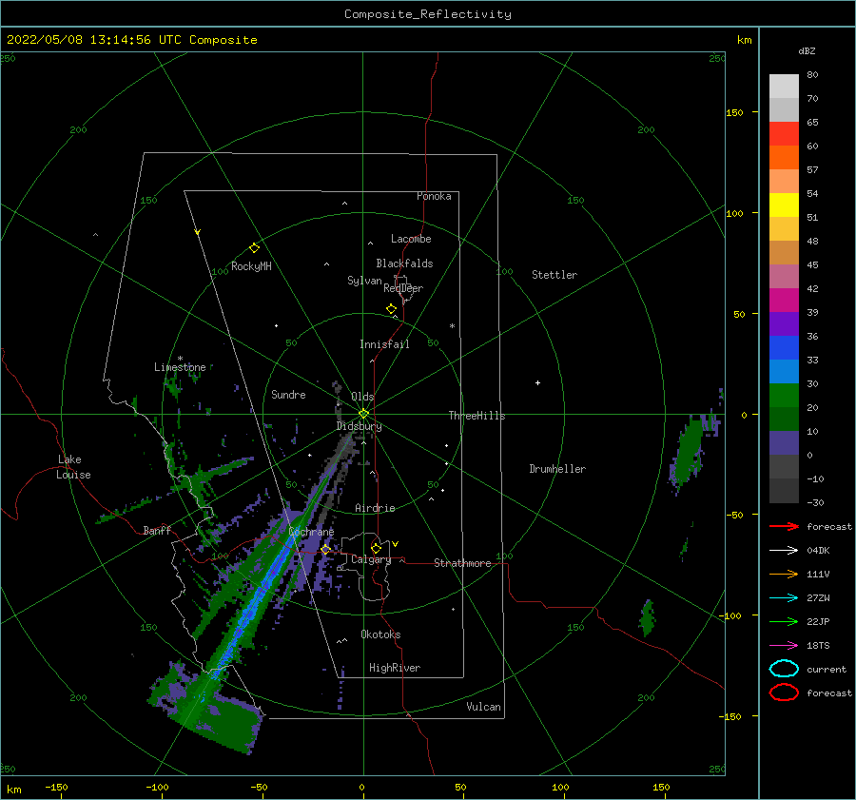Screen dimensions: 856x800
Task: Click the HighRiver label
Action: 395,668
